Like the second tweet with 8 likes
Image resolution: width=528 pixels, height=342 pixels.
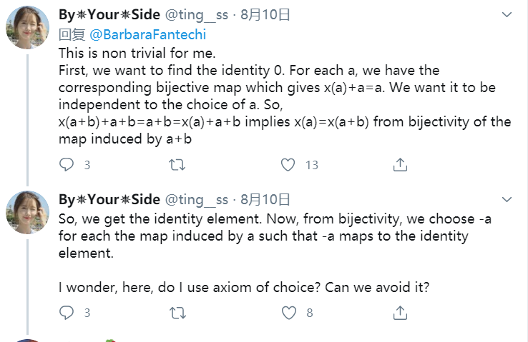coord(288,313)
